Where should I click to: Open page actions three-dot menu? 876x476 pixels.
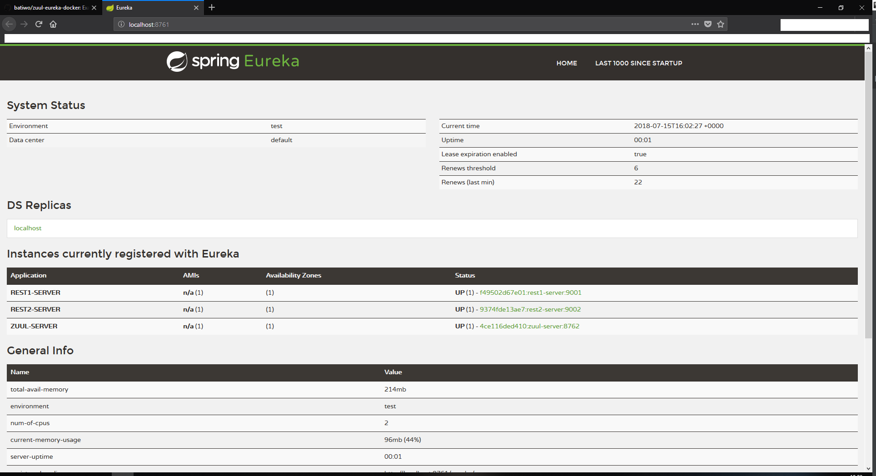pyautogui.click(x=695, y=24)
